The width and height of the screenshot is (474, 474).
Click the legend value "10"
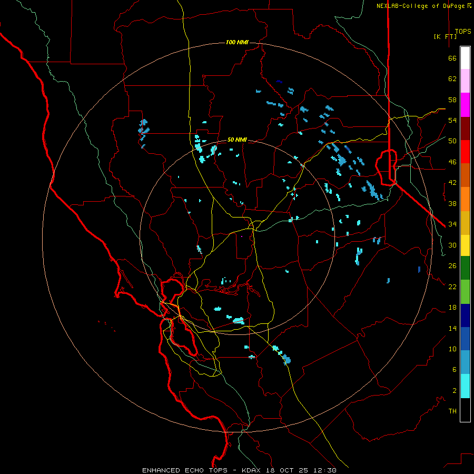(x=452, y=349)
